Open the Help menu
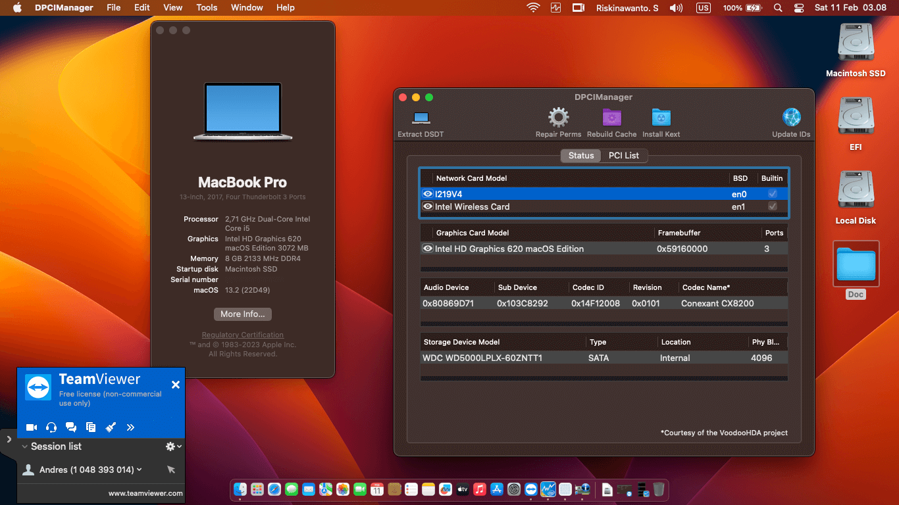The image size is (899, 505). point(286,8)
